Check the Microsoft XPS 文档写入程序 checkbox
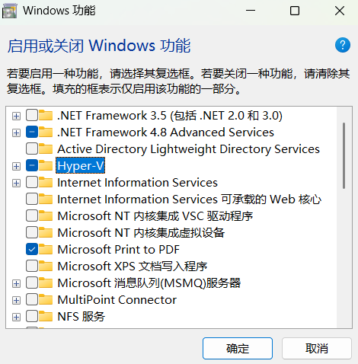This screenshot has height=364, width=358. coord(32,266)
